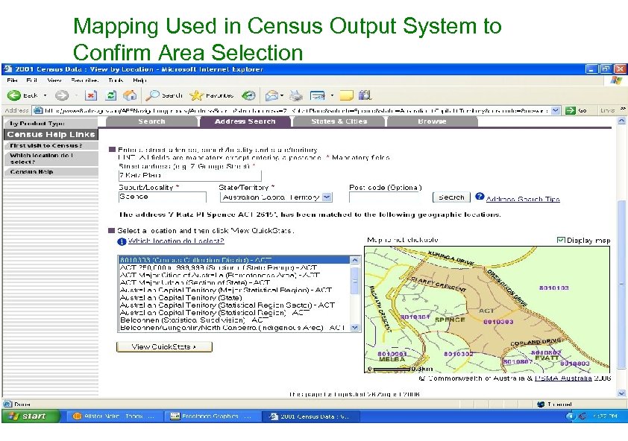Select the Address Search tab
The height and width of the screenshot is (441, 628).
click(245, 121)
